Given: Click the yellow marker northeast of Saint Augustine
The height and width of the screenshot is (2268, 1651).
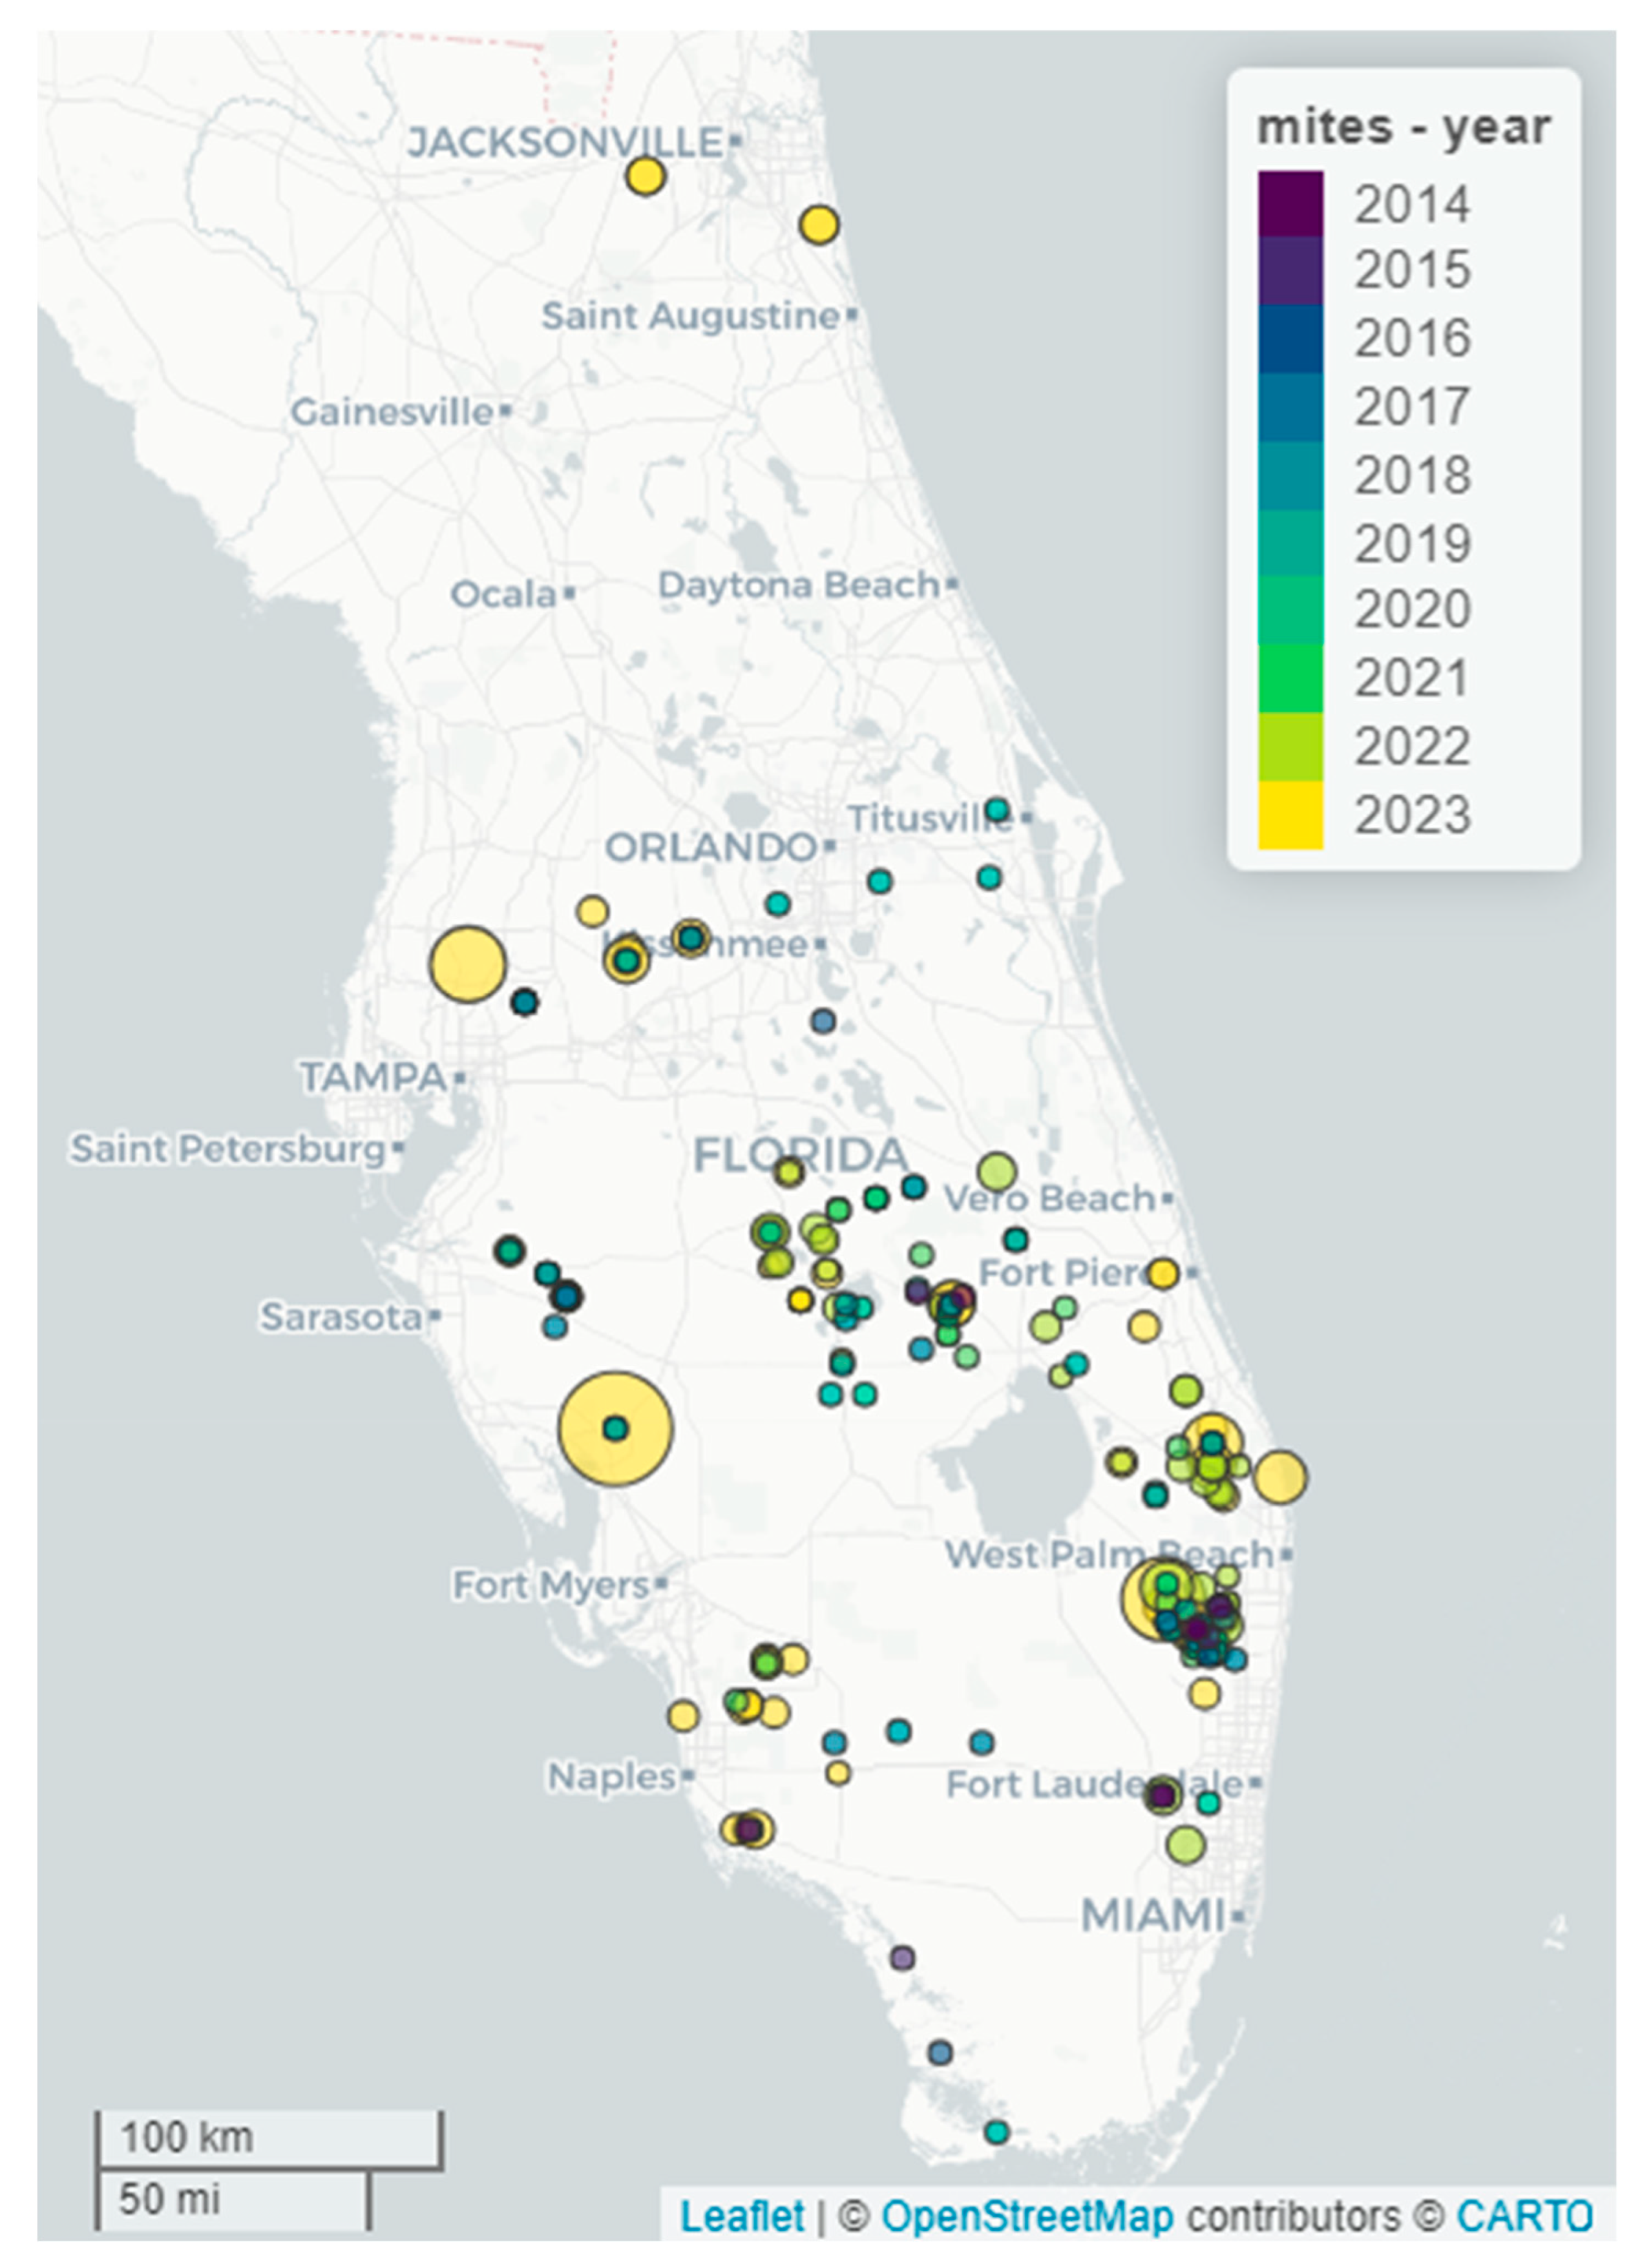Looking at the screenshot, I should [x=819, y=225].
